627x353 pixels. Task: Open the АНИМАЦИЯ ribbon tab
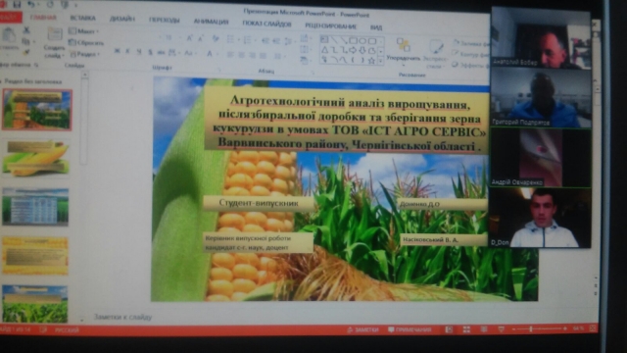point(212,22)
